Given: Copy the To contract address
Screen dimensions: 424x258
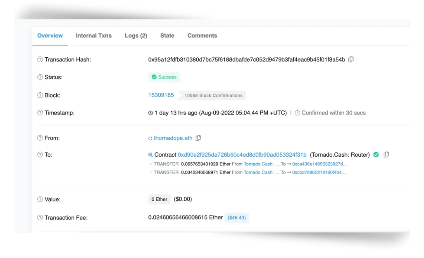Looking at the screenshot, I should click(x=386, y=155).
